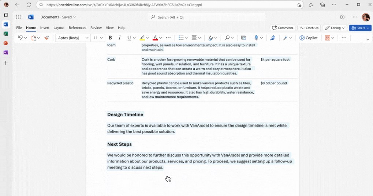Screen dimensions: 373x196
Task: Click the Find magnifier icon in ribbon
Action: 227,38
